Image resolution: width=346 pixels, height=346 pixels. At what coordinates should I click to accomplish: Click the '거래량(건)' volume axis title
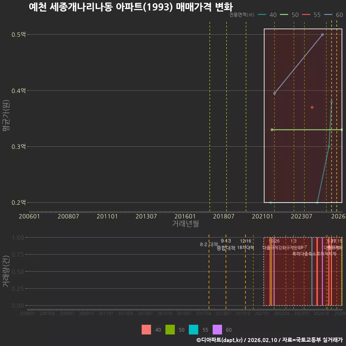click(x=6, y=271)
